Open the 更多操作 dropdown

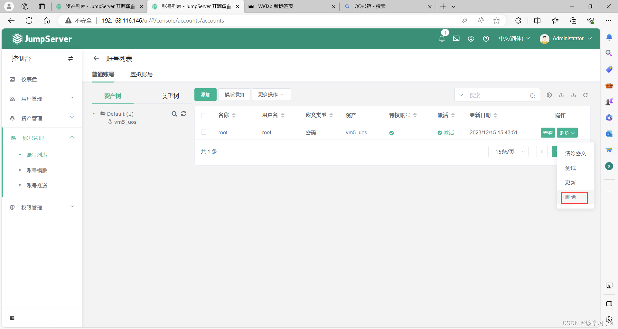pos(271,95)
